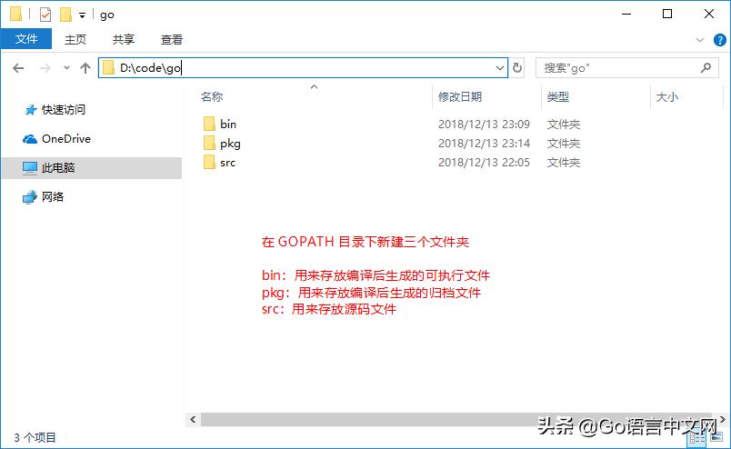Open the recent locations dropdown arrow
The image size is (731, 449).
pyautogui.click(x=66, y=68)
